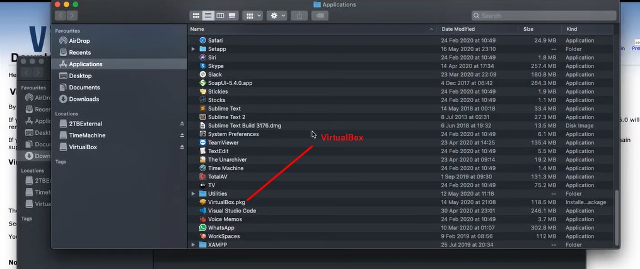The width and height of the screenshot is (640, 269).
Task: Switch to column view in toolbar
Action: (x=220, y=16)
